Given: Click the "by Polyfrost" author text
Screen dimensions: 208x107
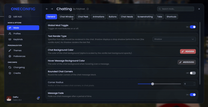Looking at the screenshot, I should point(79,9).
